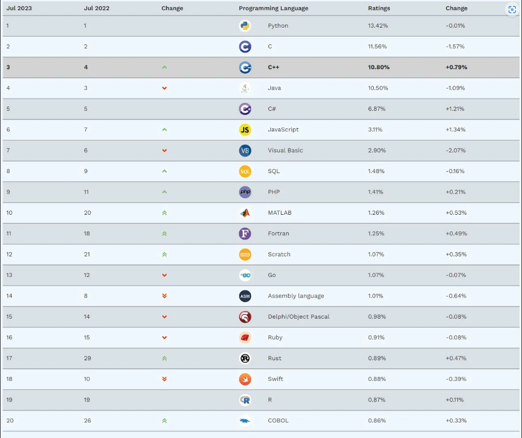Click the green up arrow in C++ row

click(164, 67)
